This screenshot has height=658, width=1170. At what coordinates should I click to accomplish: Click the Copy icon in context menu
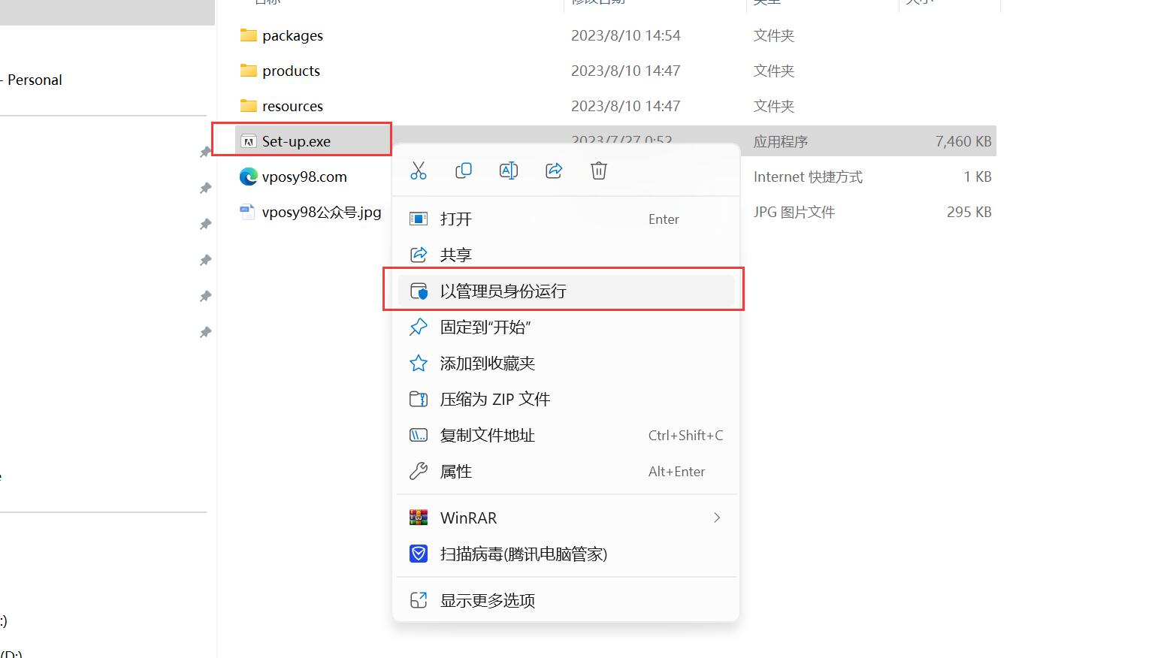[x=464, y=171]
